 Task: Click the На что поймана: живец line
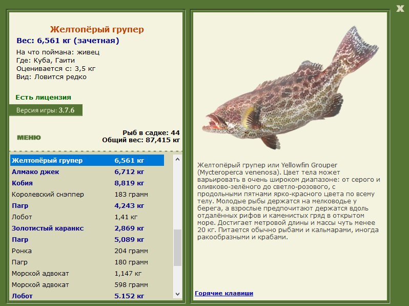[x=58, y=52]
